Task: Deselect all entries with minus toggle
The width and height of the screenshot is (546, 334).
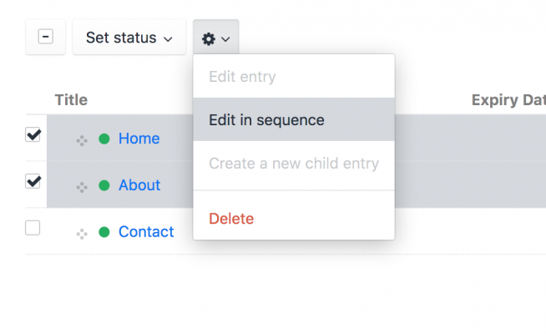Action: [x=46, y=38]
